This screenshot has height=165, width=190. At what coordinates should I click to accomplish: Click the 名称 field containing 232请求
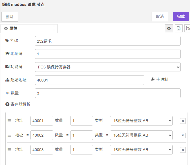click(x=108, y=41)
